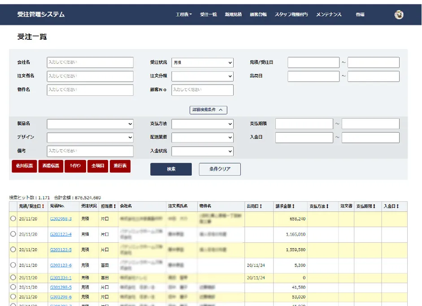Select radio button for row G202958-3
This screenshot has width=422, height=306.
13,219
